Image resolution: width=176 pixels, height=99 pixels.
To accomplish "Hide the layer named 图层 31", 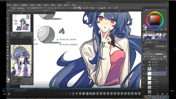I will [144, 73].
